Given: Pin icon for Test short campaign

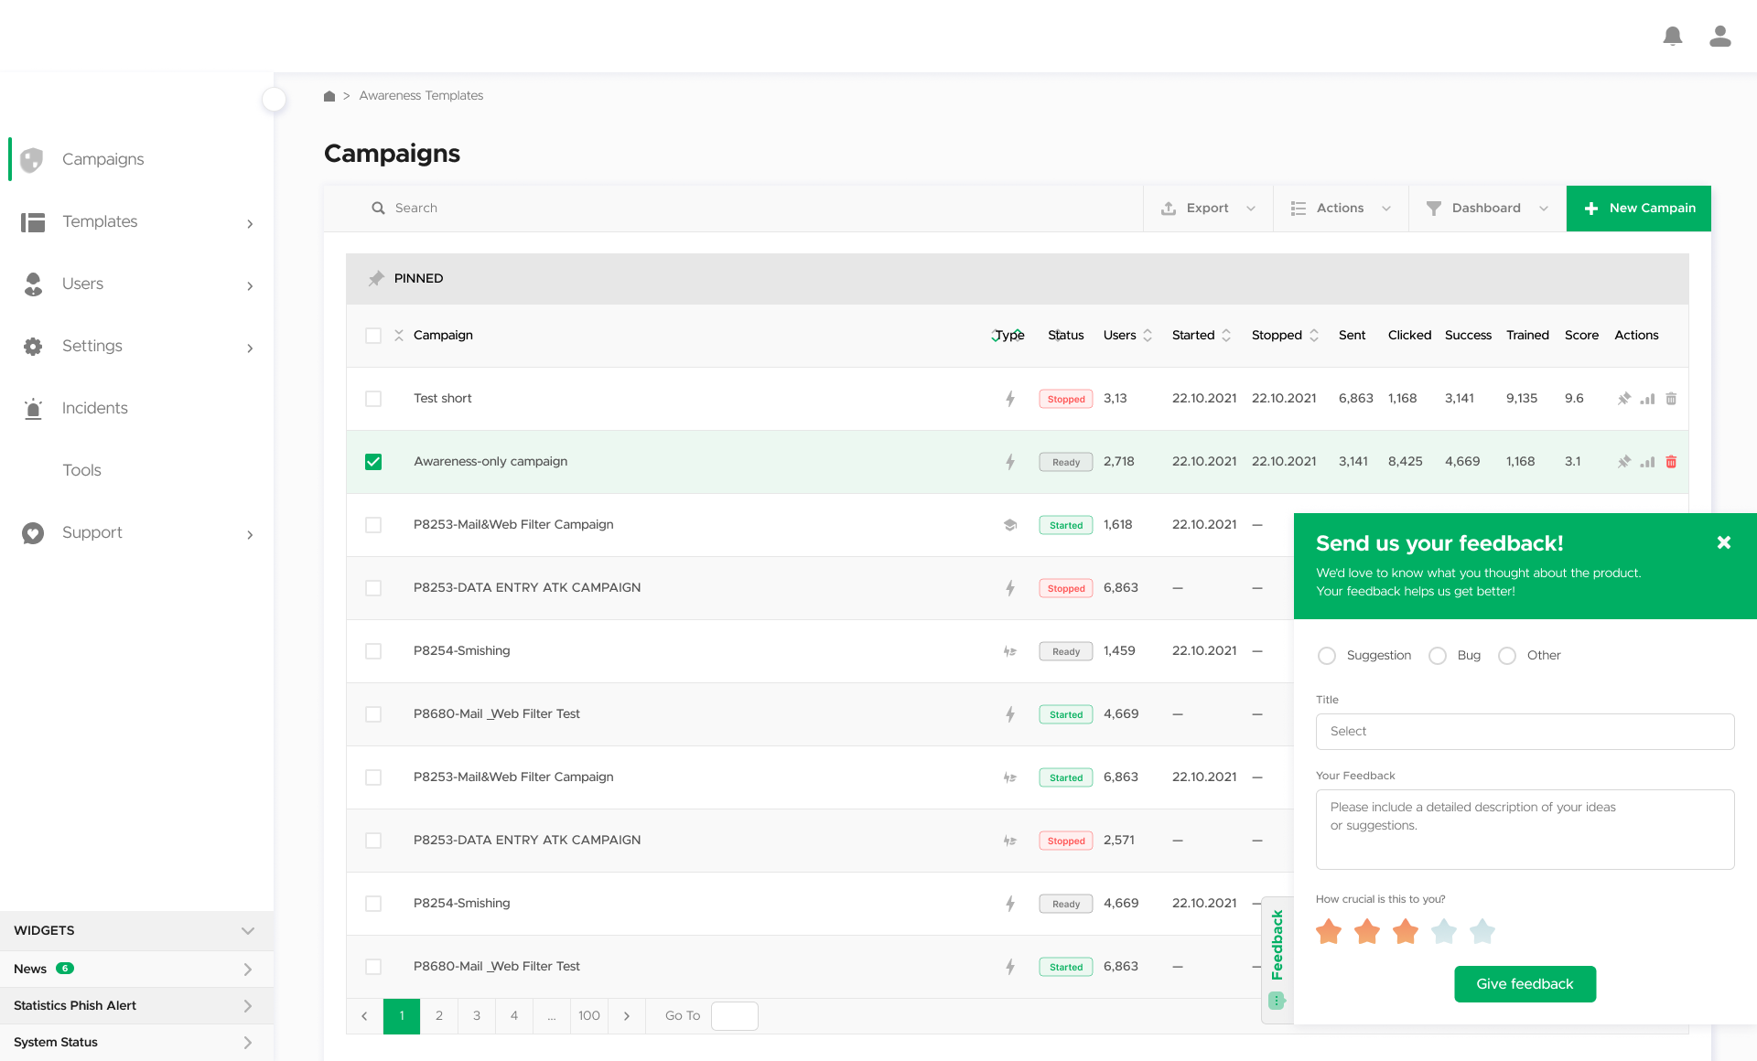Looking at the screenshot, I should (x=1623, y=399).
